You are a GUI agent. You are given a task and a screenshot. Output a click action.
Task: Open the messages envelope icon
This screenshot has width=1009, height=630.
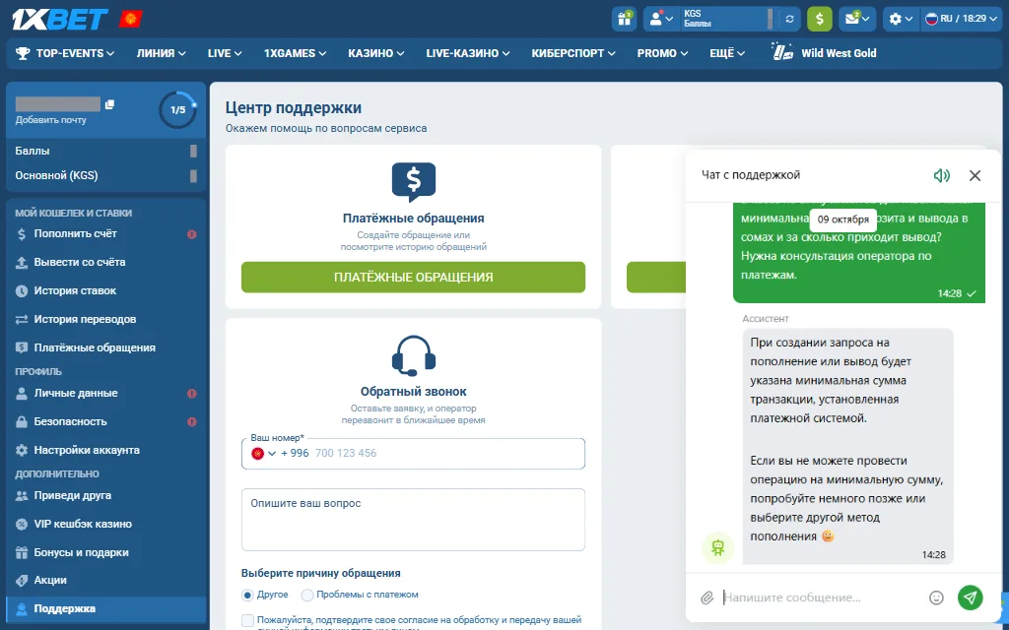coord(856,19)
